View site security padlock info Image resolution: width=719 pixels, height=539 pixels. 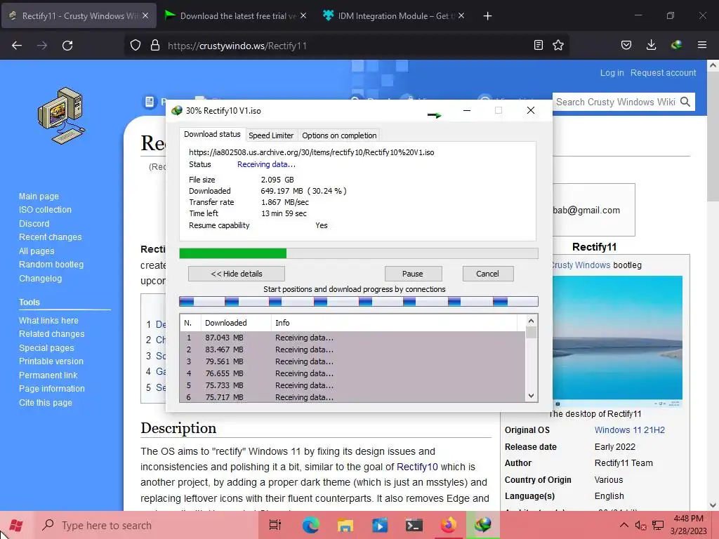tap(155, 46)
